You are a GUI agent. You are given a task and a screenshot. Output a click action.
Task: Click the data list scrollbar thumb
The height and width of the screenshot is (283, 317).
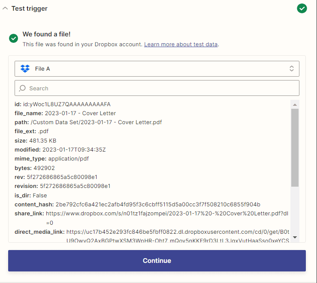(295, 148)
